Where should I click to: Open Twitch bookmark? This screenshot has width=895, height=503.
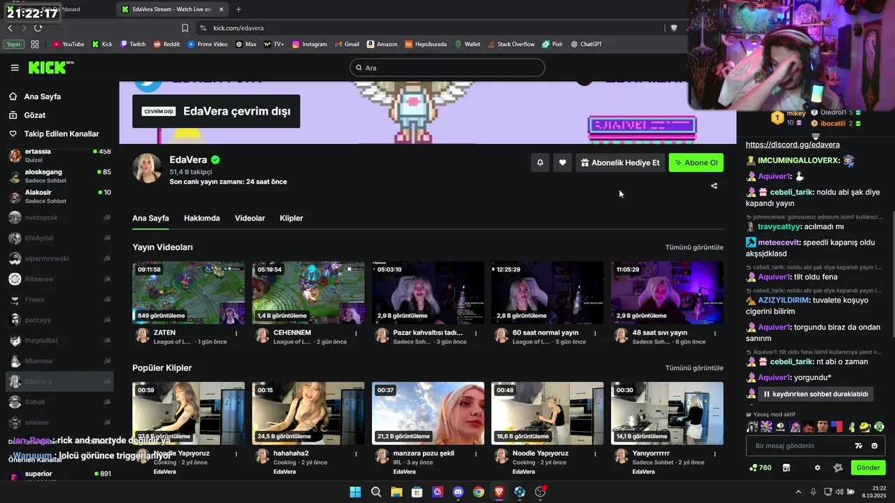[x=133, y=44]
